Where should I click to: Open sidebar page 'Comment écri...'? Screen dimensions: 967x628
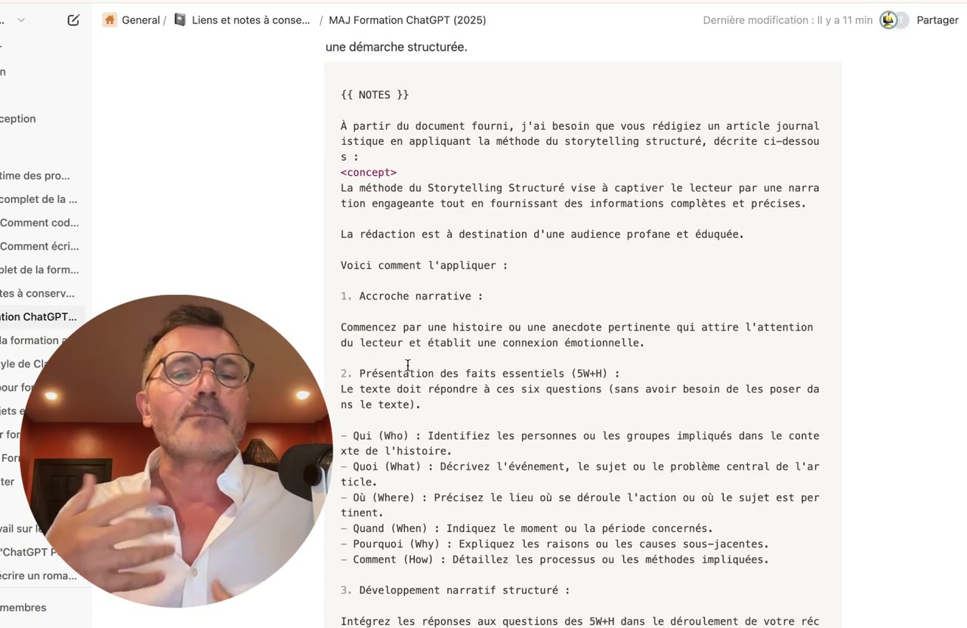tap(39, 246)
